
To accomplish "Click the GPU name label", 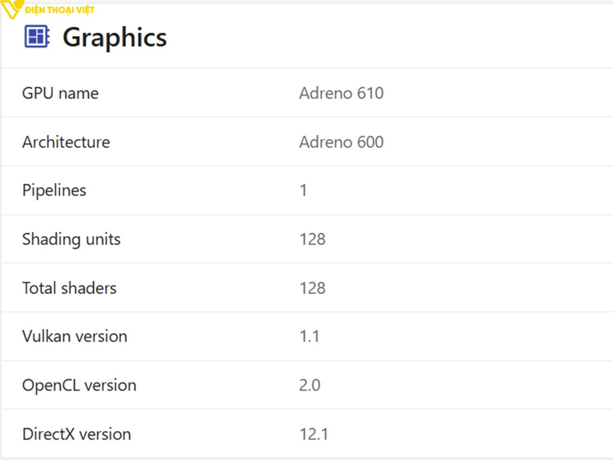I will pyautogui.click(x=60, y=93).
